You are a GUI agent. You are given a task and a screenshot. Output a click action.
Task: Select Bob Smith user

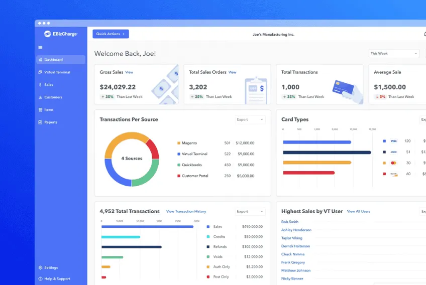point(290,222)
